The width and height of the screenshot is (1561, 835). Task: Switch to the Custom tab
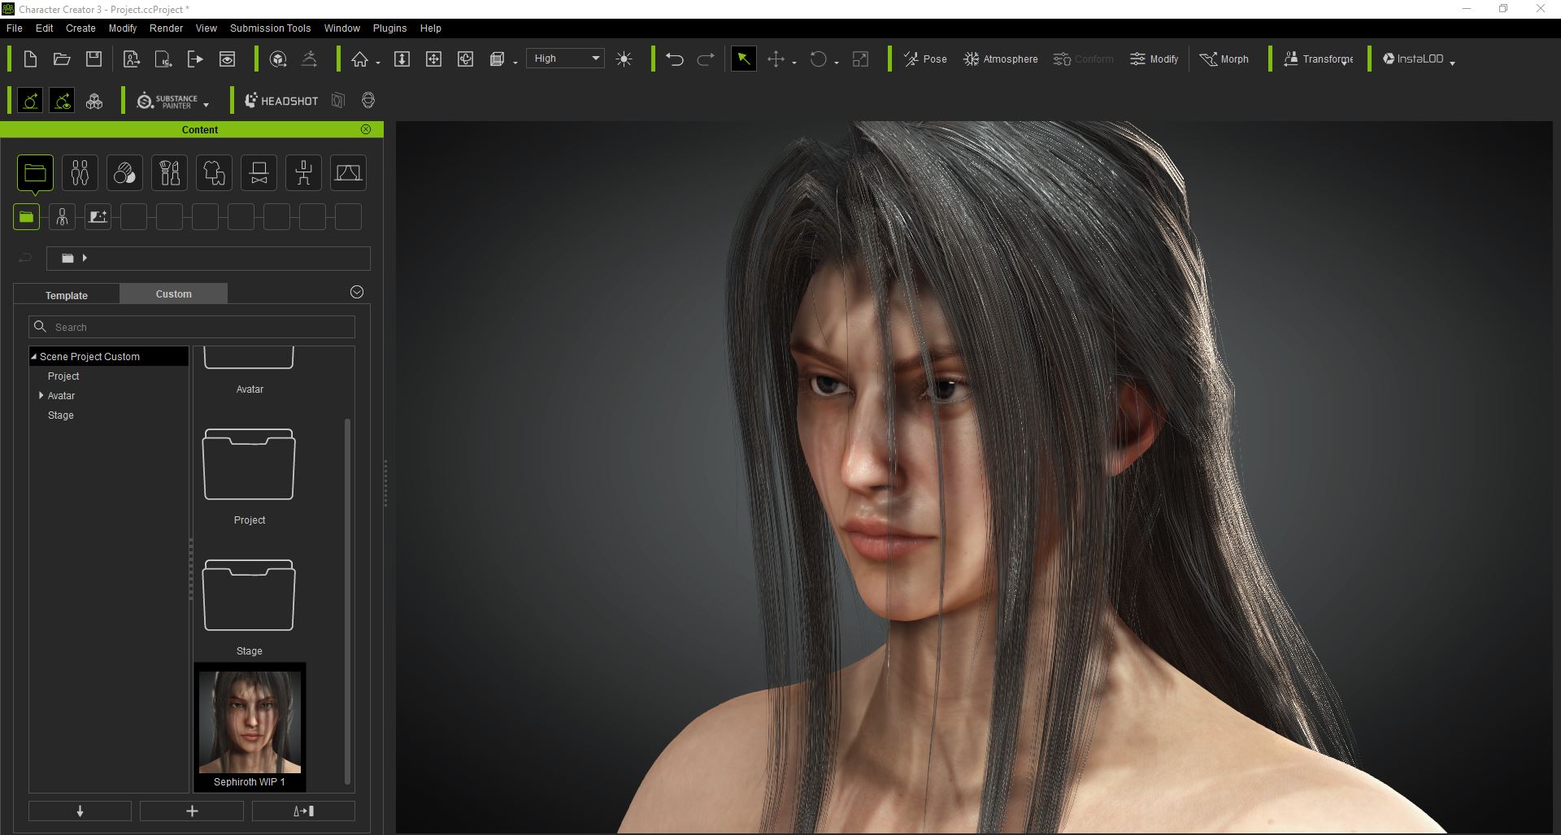pyautogui.click(x=173, y=294)
